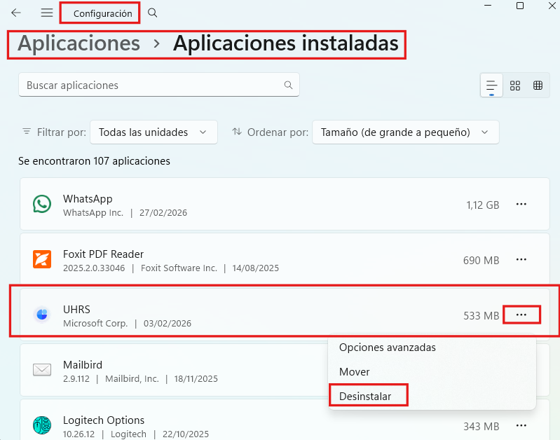Click the Foxit PDF Reader name

tap(103, 254)
